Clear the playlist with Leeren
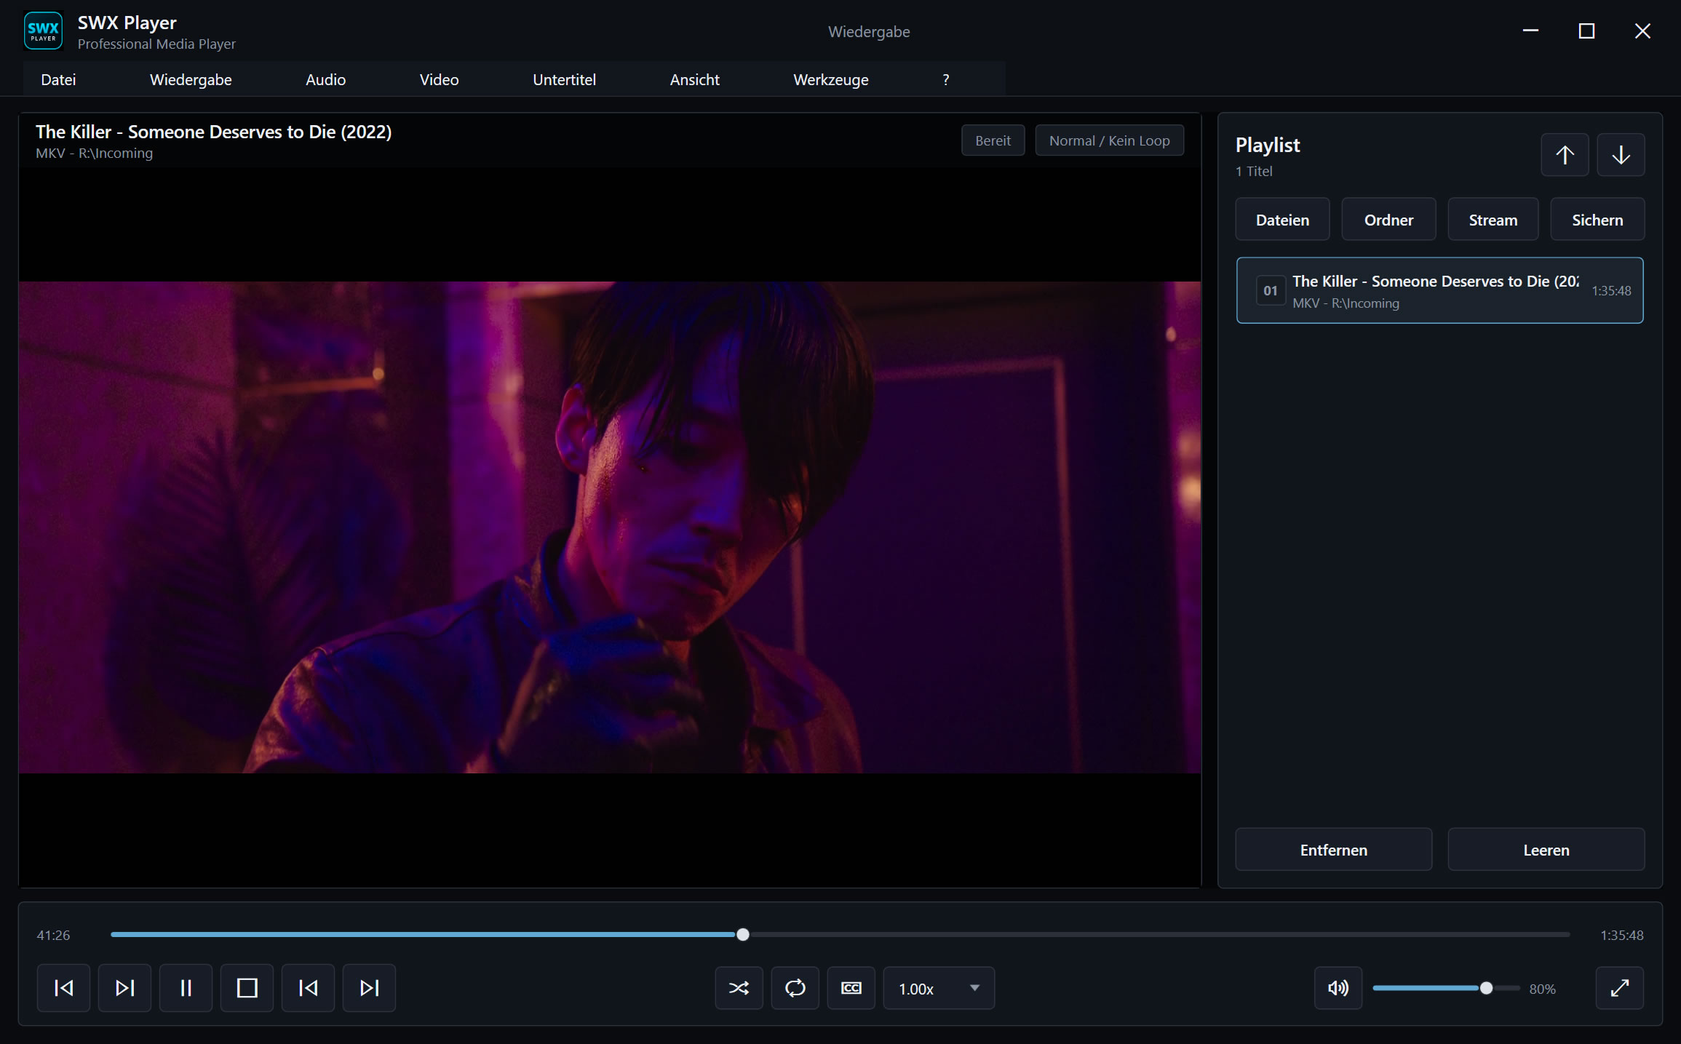The image size is (1681, 1044). [x=1546, y=849]
